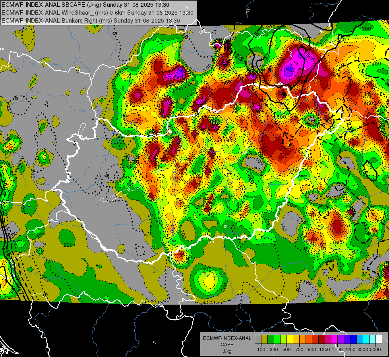Click the olive legend swatch after 100
389x357 pixels.
point(265,340)
